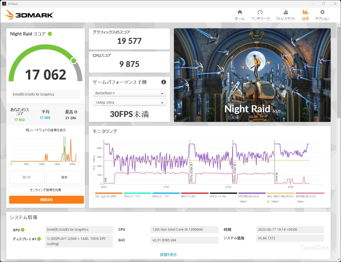Toggle the GPU温度 legend swatch
The width and height of the screenshot is (341, 262).
166,193
